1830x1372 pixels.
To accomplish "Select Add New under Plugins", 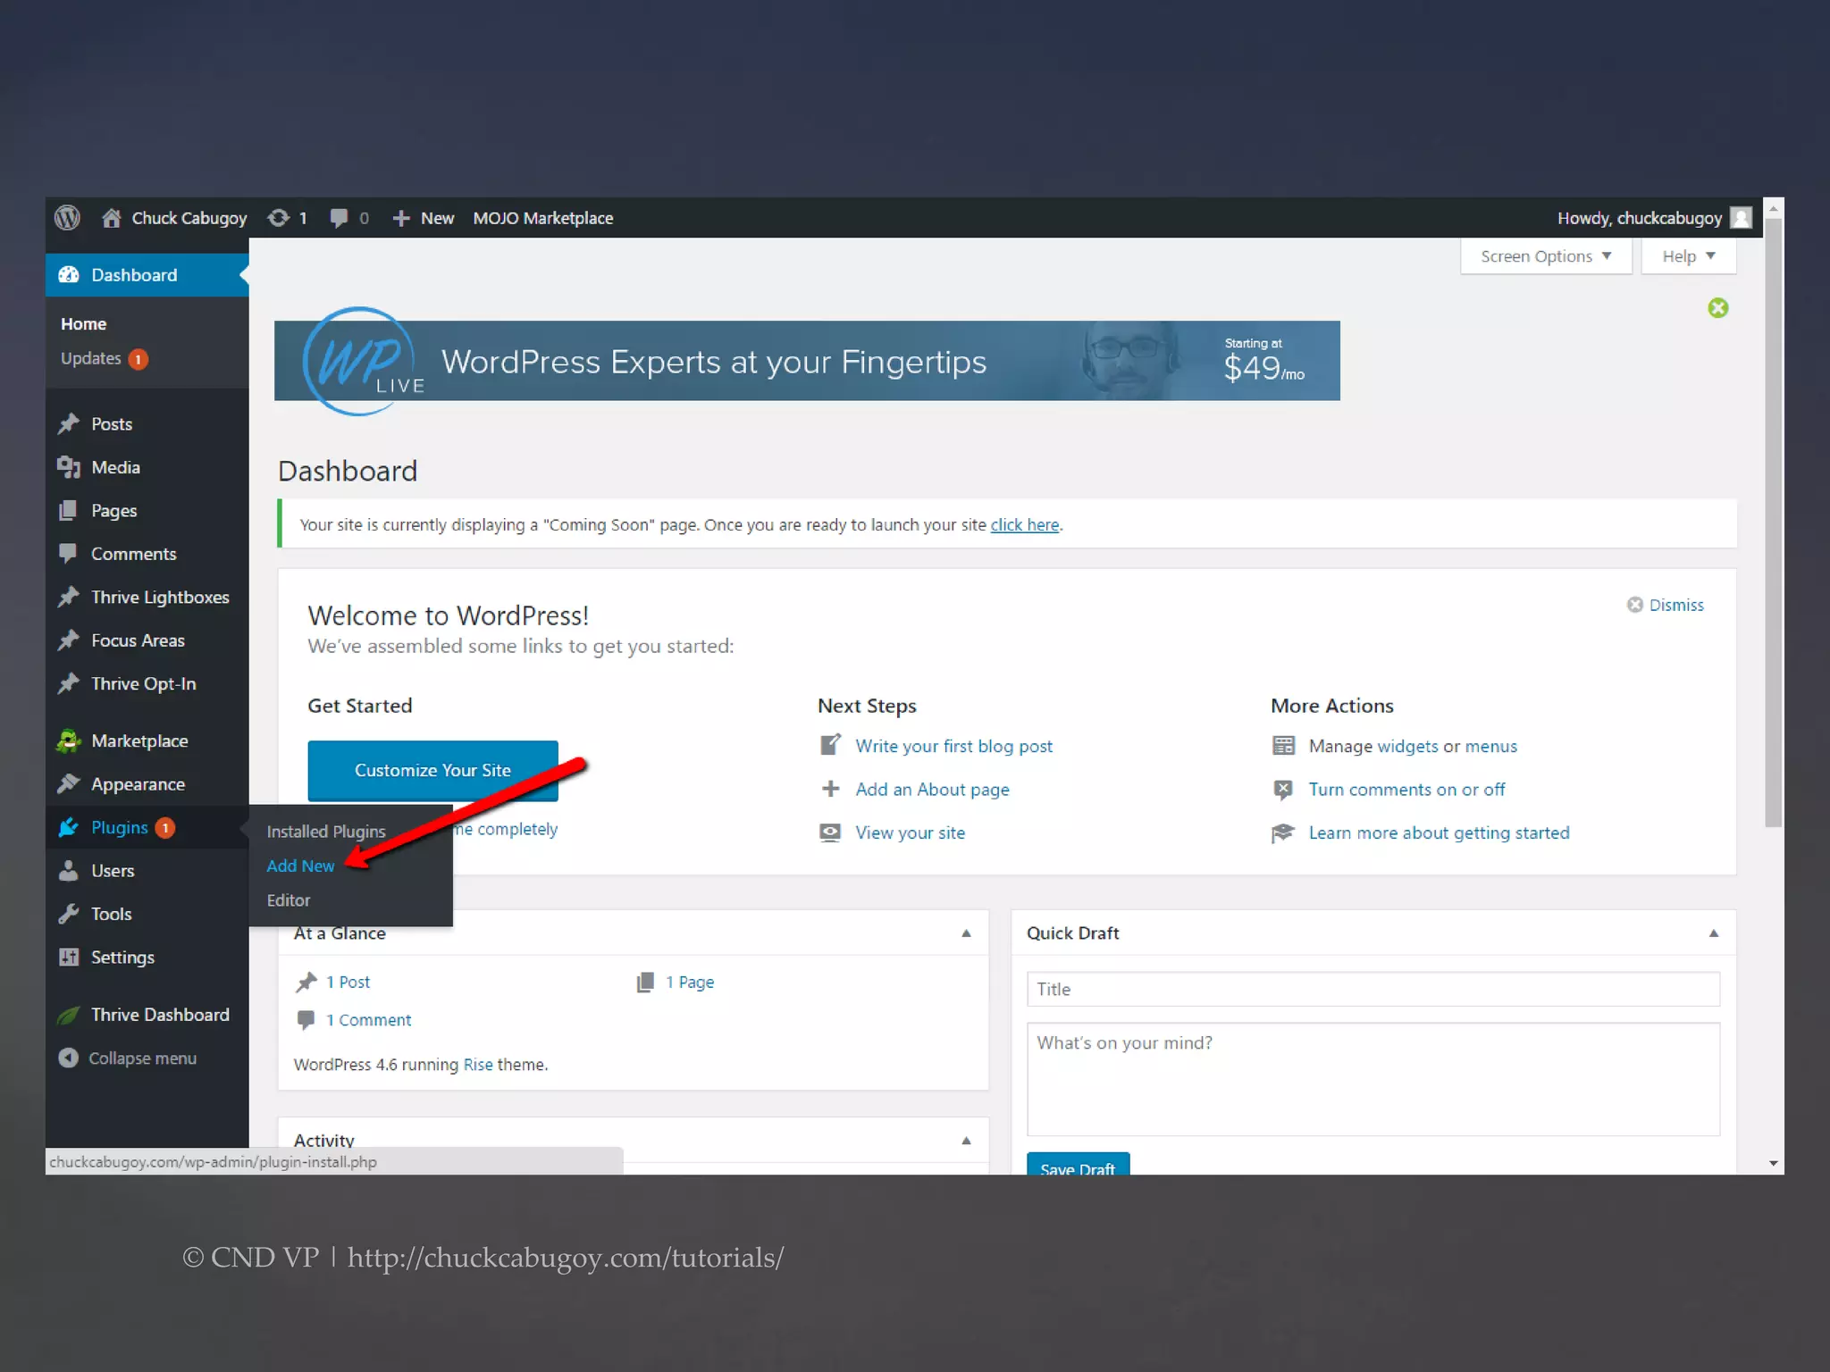I will [x=300, y=866].
